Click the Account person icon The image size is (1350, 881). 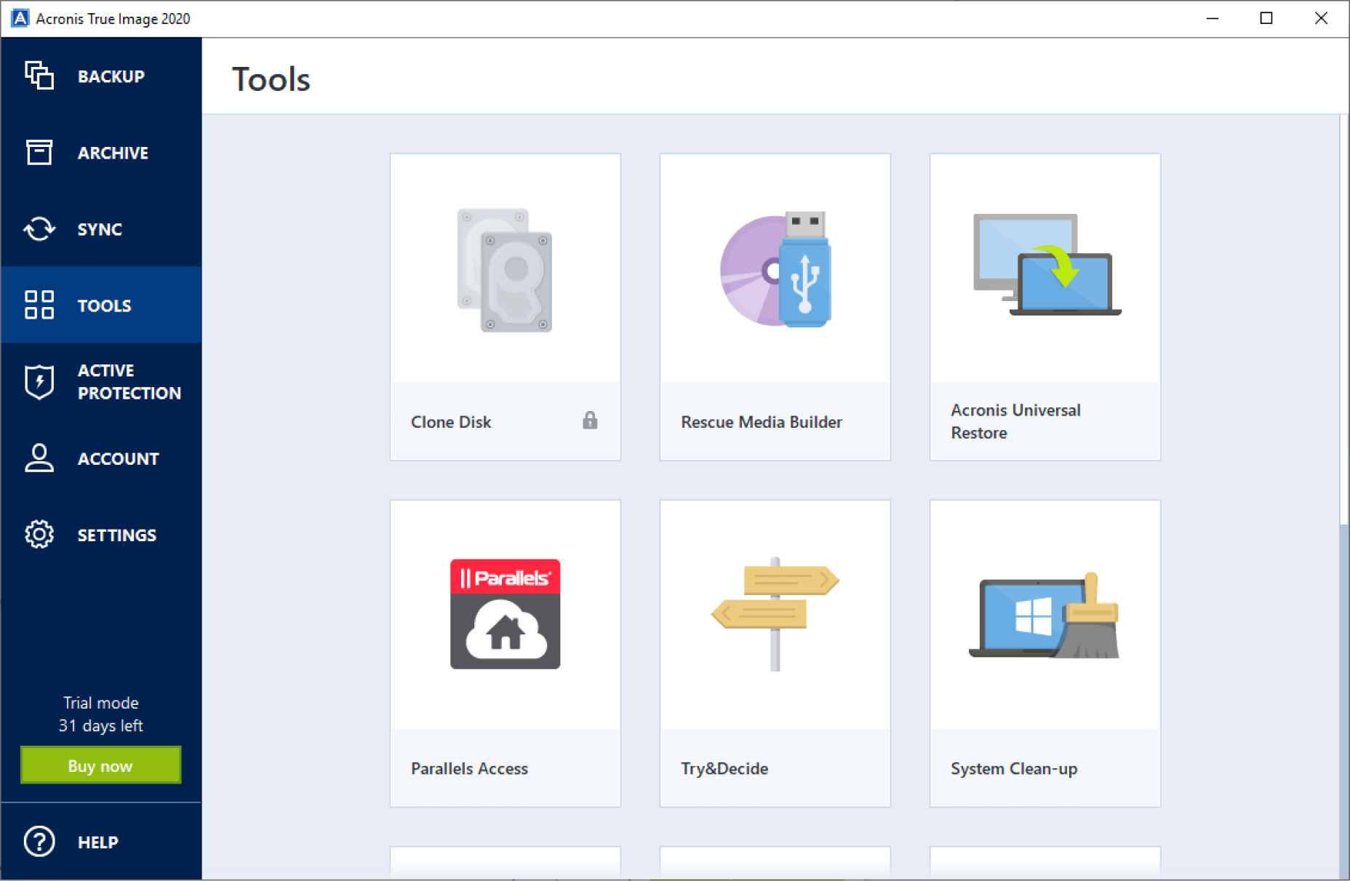(39, 458)
